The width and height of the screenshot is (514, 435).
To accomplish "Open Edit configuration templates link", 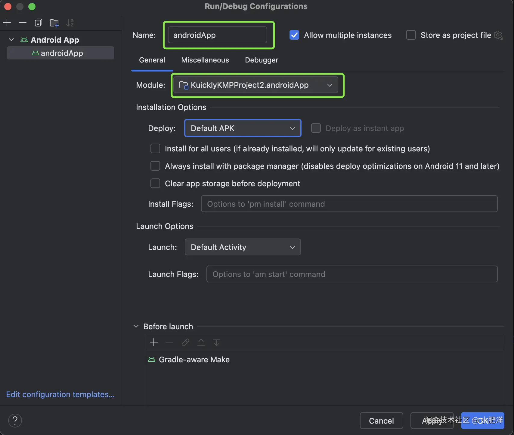I will [x=60, y=394].
